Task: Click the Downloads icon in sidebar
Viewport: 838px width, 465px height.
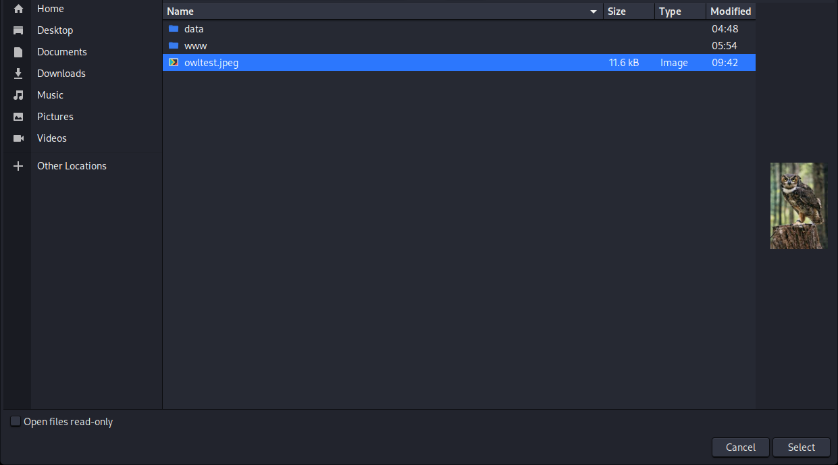Action: coord(17,73)
